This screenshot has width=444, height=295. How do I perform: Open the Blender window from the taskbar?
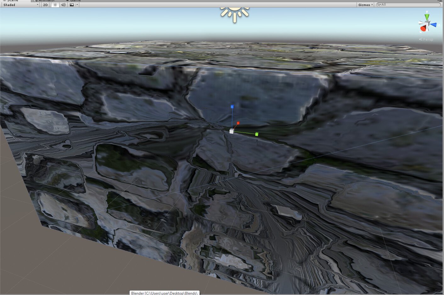(164, 293)
